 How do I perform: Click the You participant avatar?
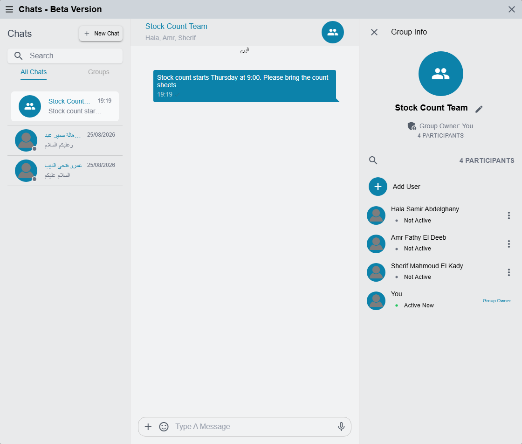tap(376, 301)
